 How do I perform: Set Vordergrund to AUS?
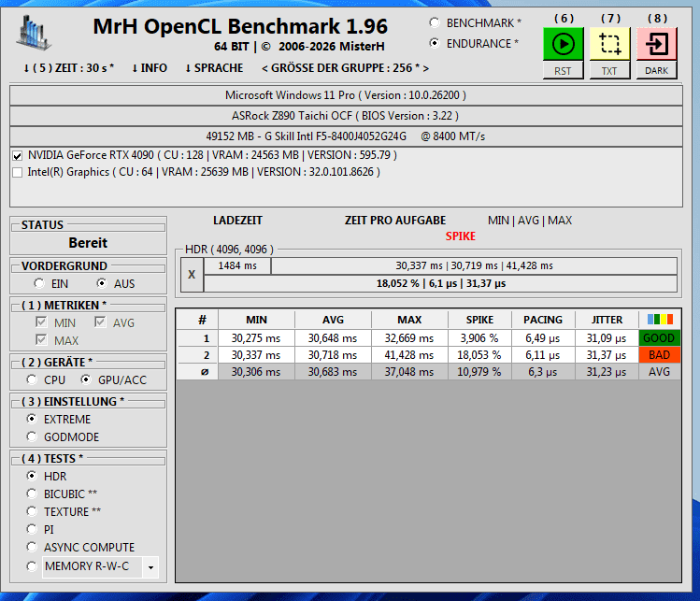102,283
